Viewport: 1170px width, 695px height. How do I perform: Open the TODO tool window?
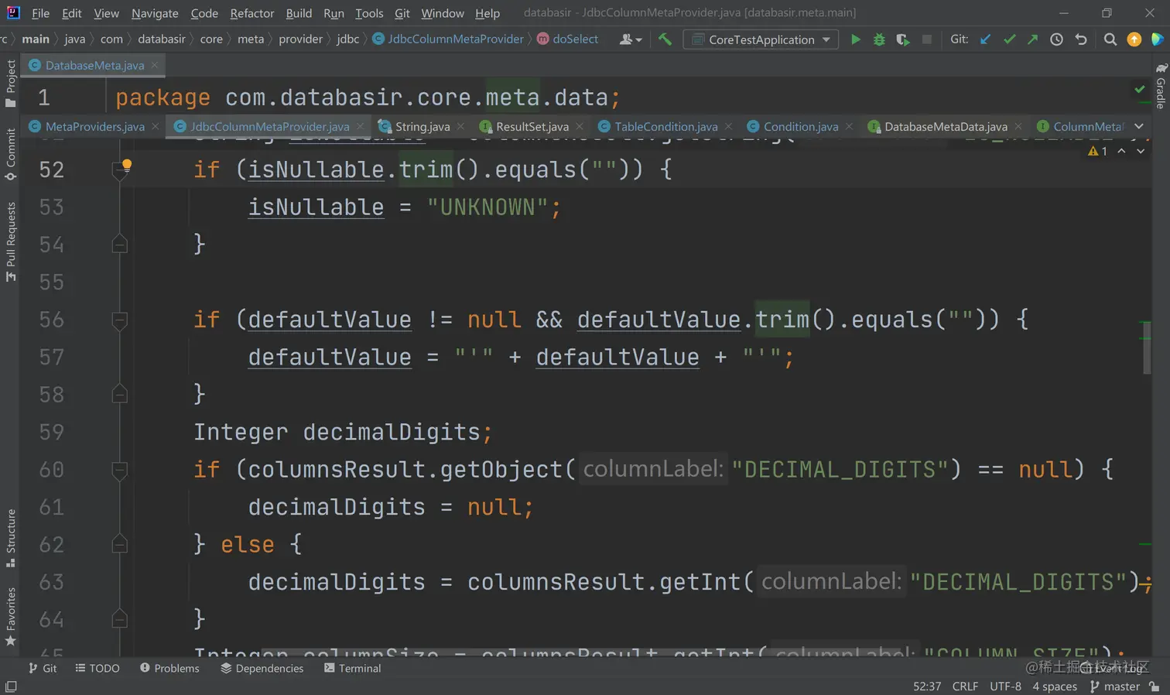point(97,668)
